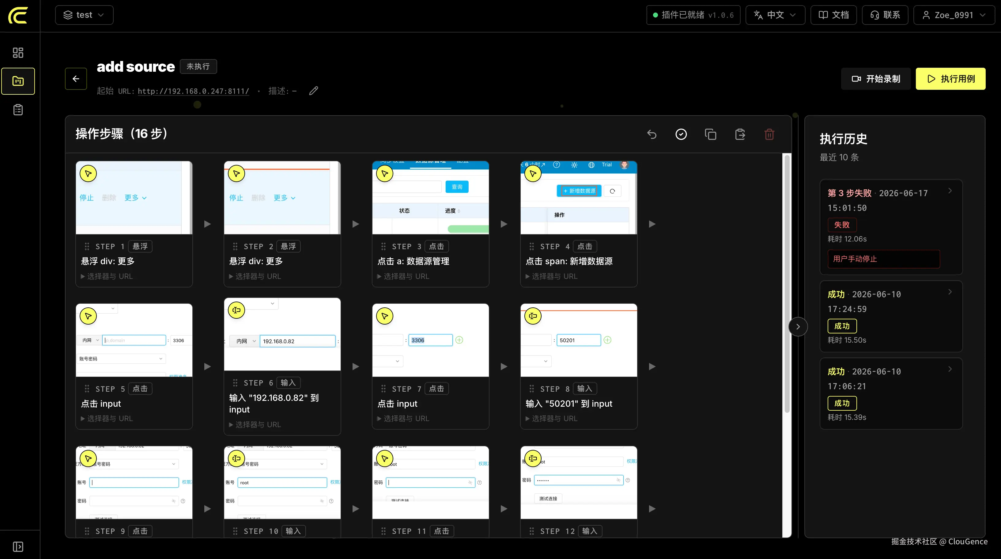Grab drag handle of STEP 4
1001x559 pixels.
pyautogui.click(x=531, y=246)
